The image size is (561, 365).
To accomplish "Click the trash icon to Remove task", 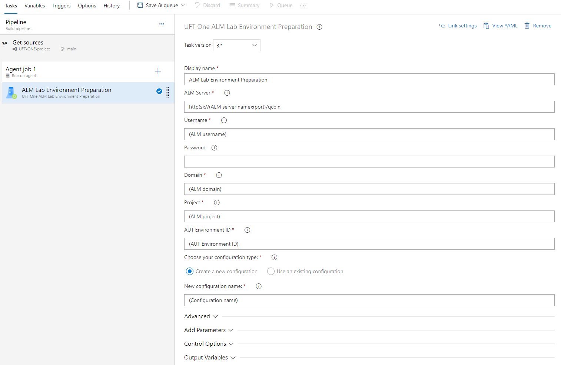I will 527,26.
